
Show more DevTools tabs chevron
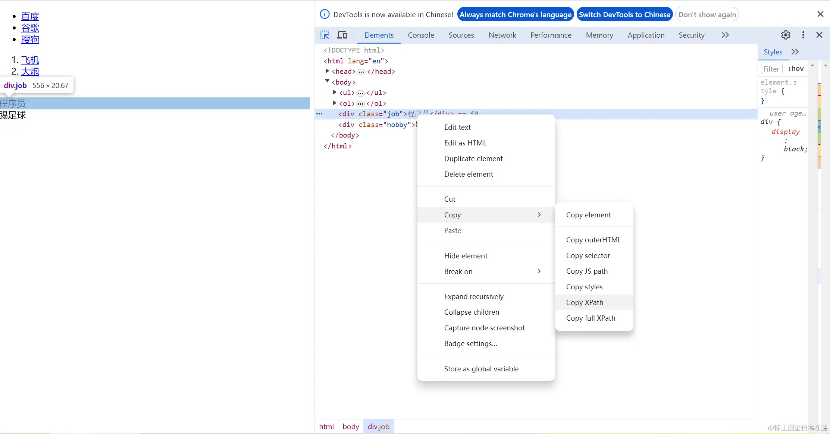click(725, 35)
